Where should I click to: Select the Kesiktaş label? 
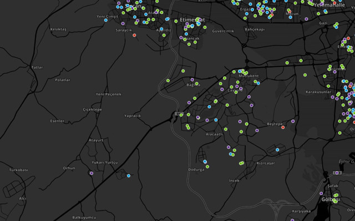58,29
